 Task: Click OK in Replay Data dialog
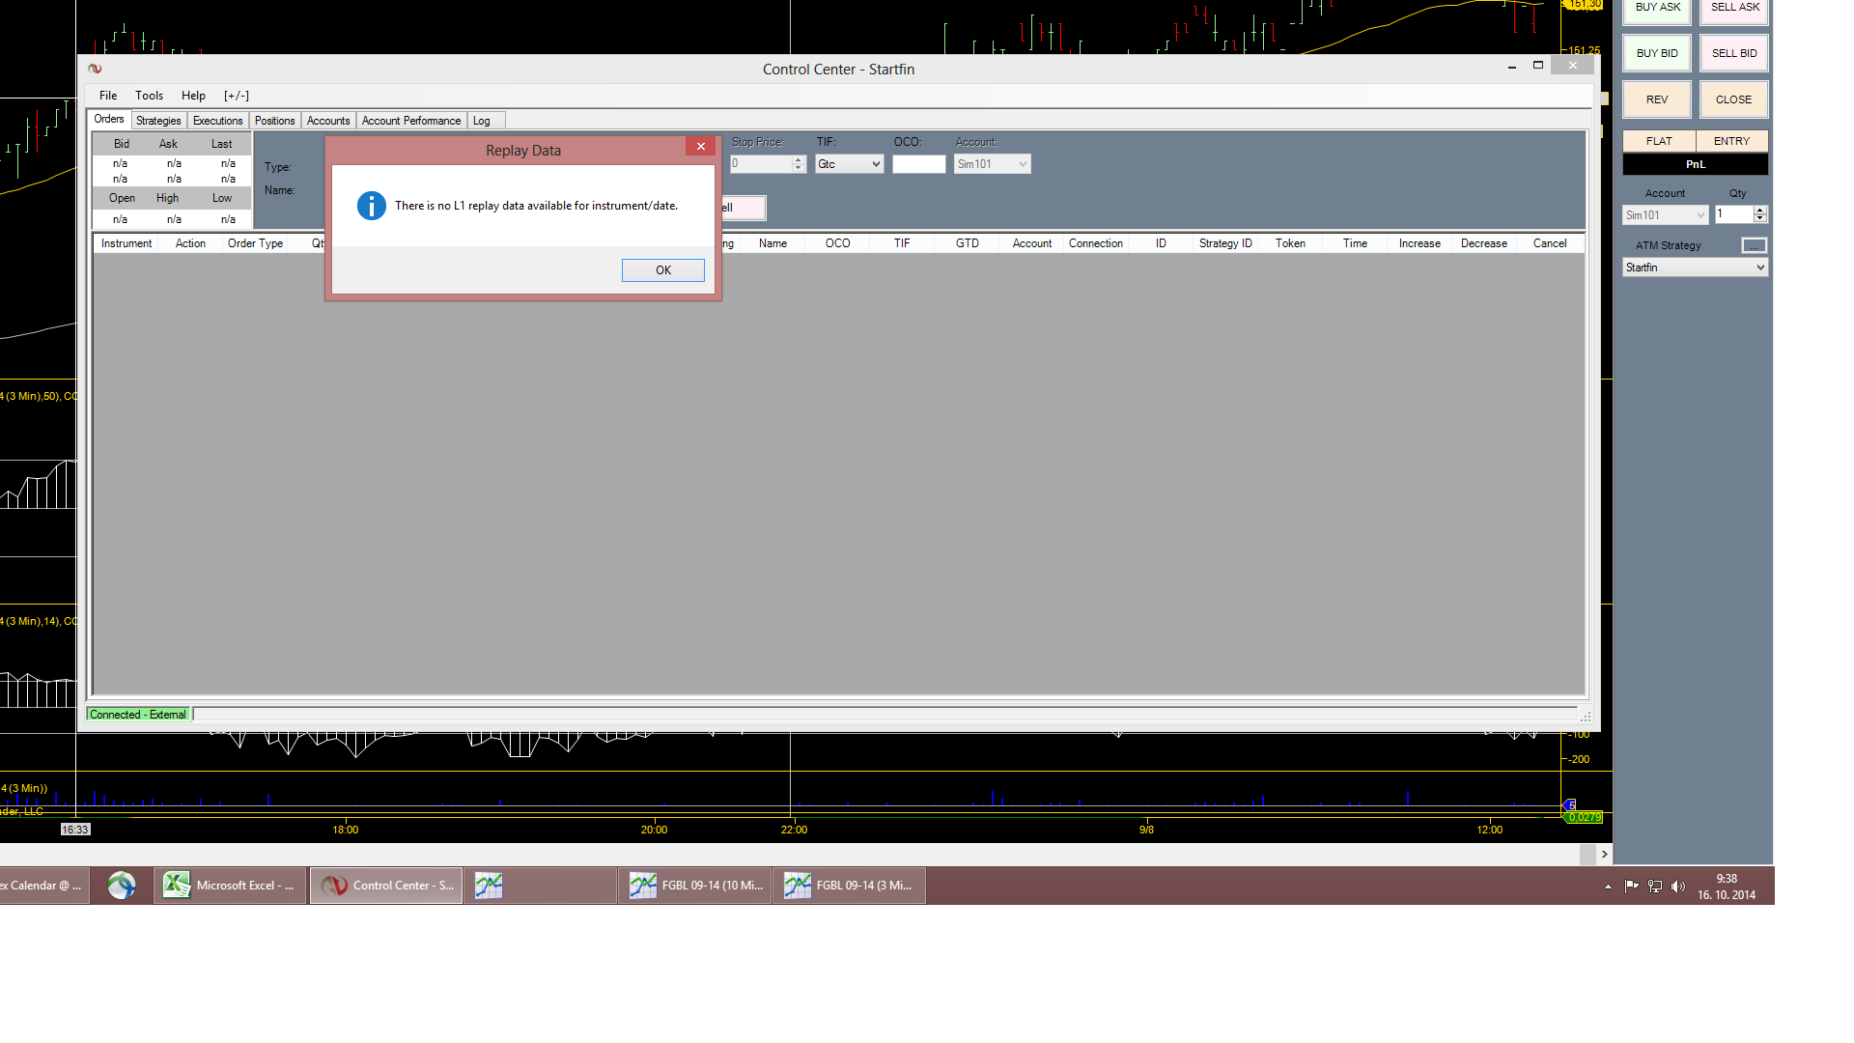click(662, 270)
